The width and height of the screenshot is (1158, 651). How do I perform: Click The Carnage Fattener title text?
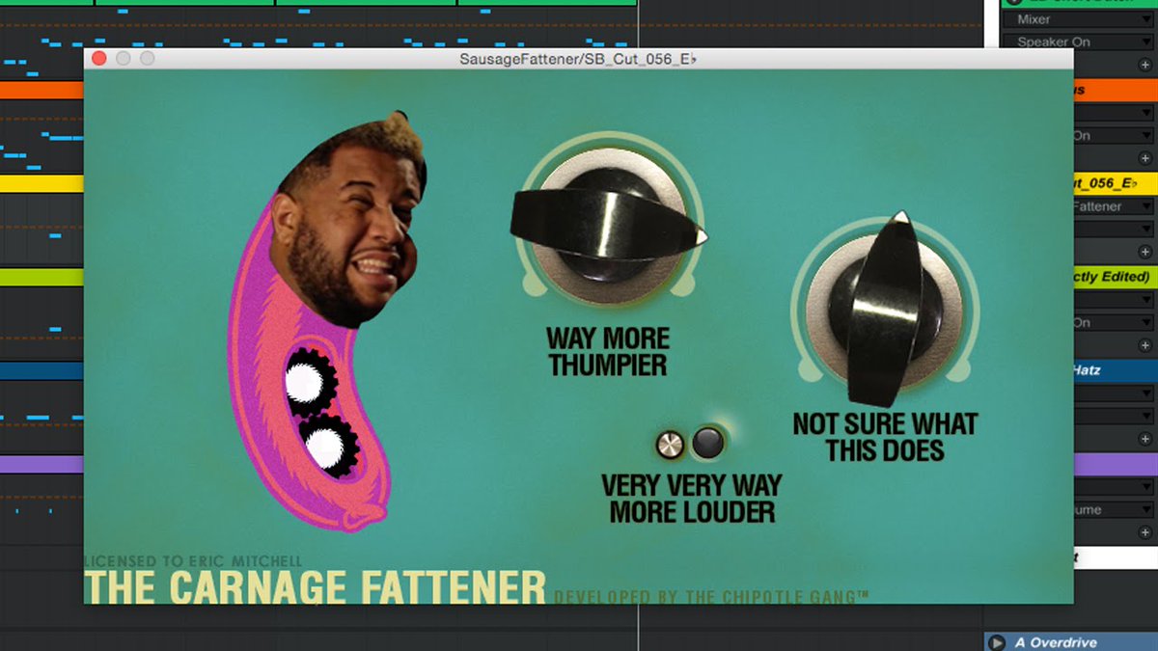click(x=316, y=587)
